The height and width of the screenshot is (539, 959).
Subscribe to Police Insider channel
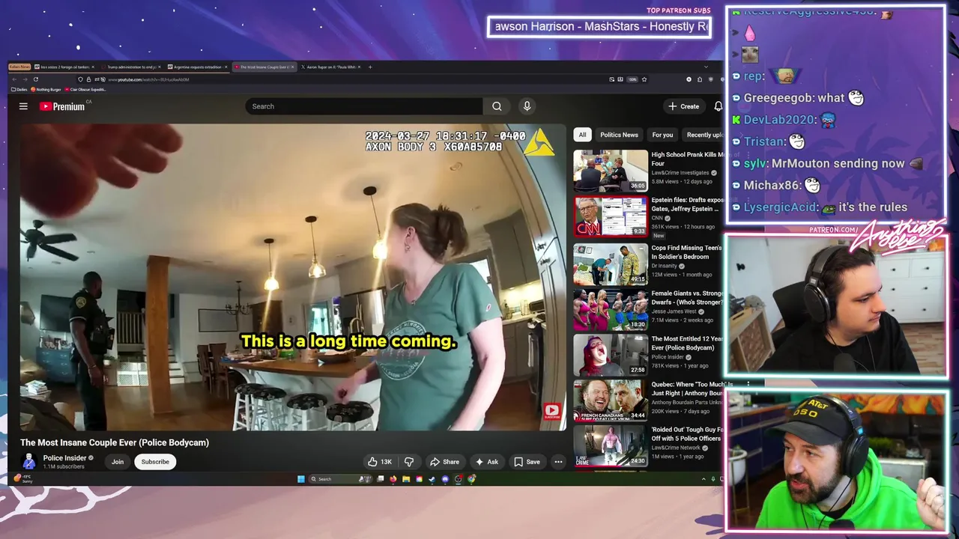155,462
